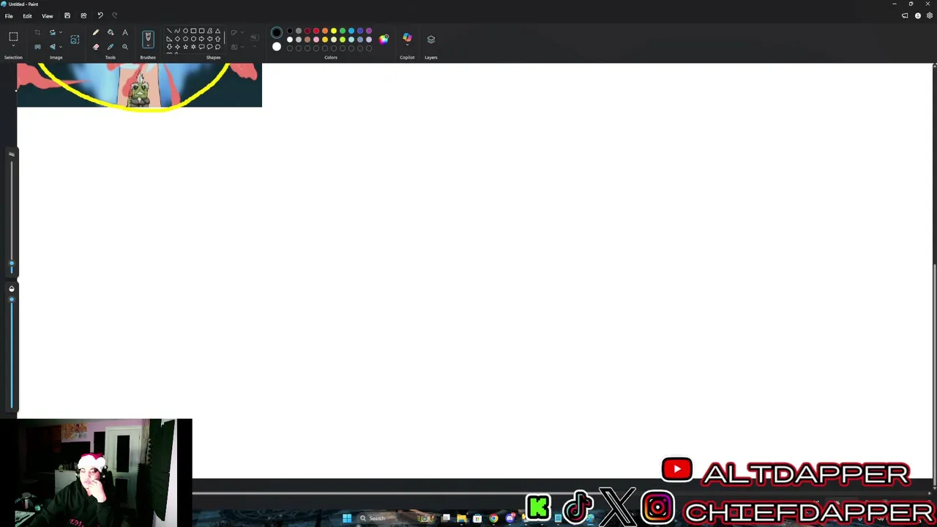Choose the Line shape
The width and height of the screenshot is (937, 527).
[x=169, y=31]
